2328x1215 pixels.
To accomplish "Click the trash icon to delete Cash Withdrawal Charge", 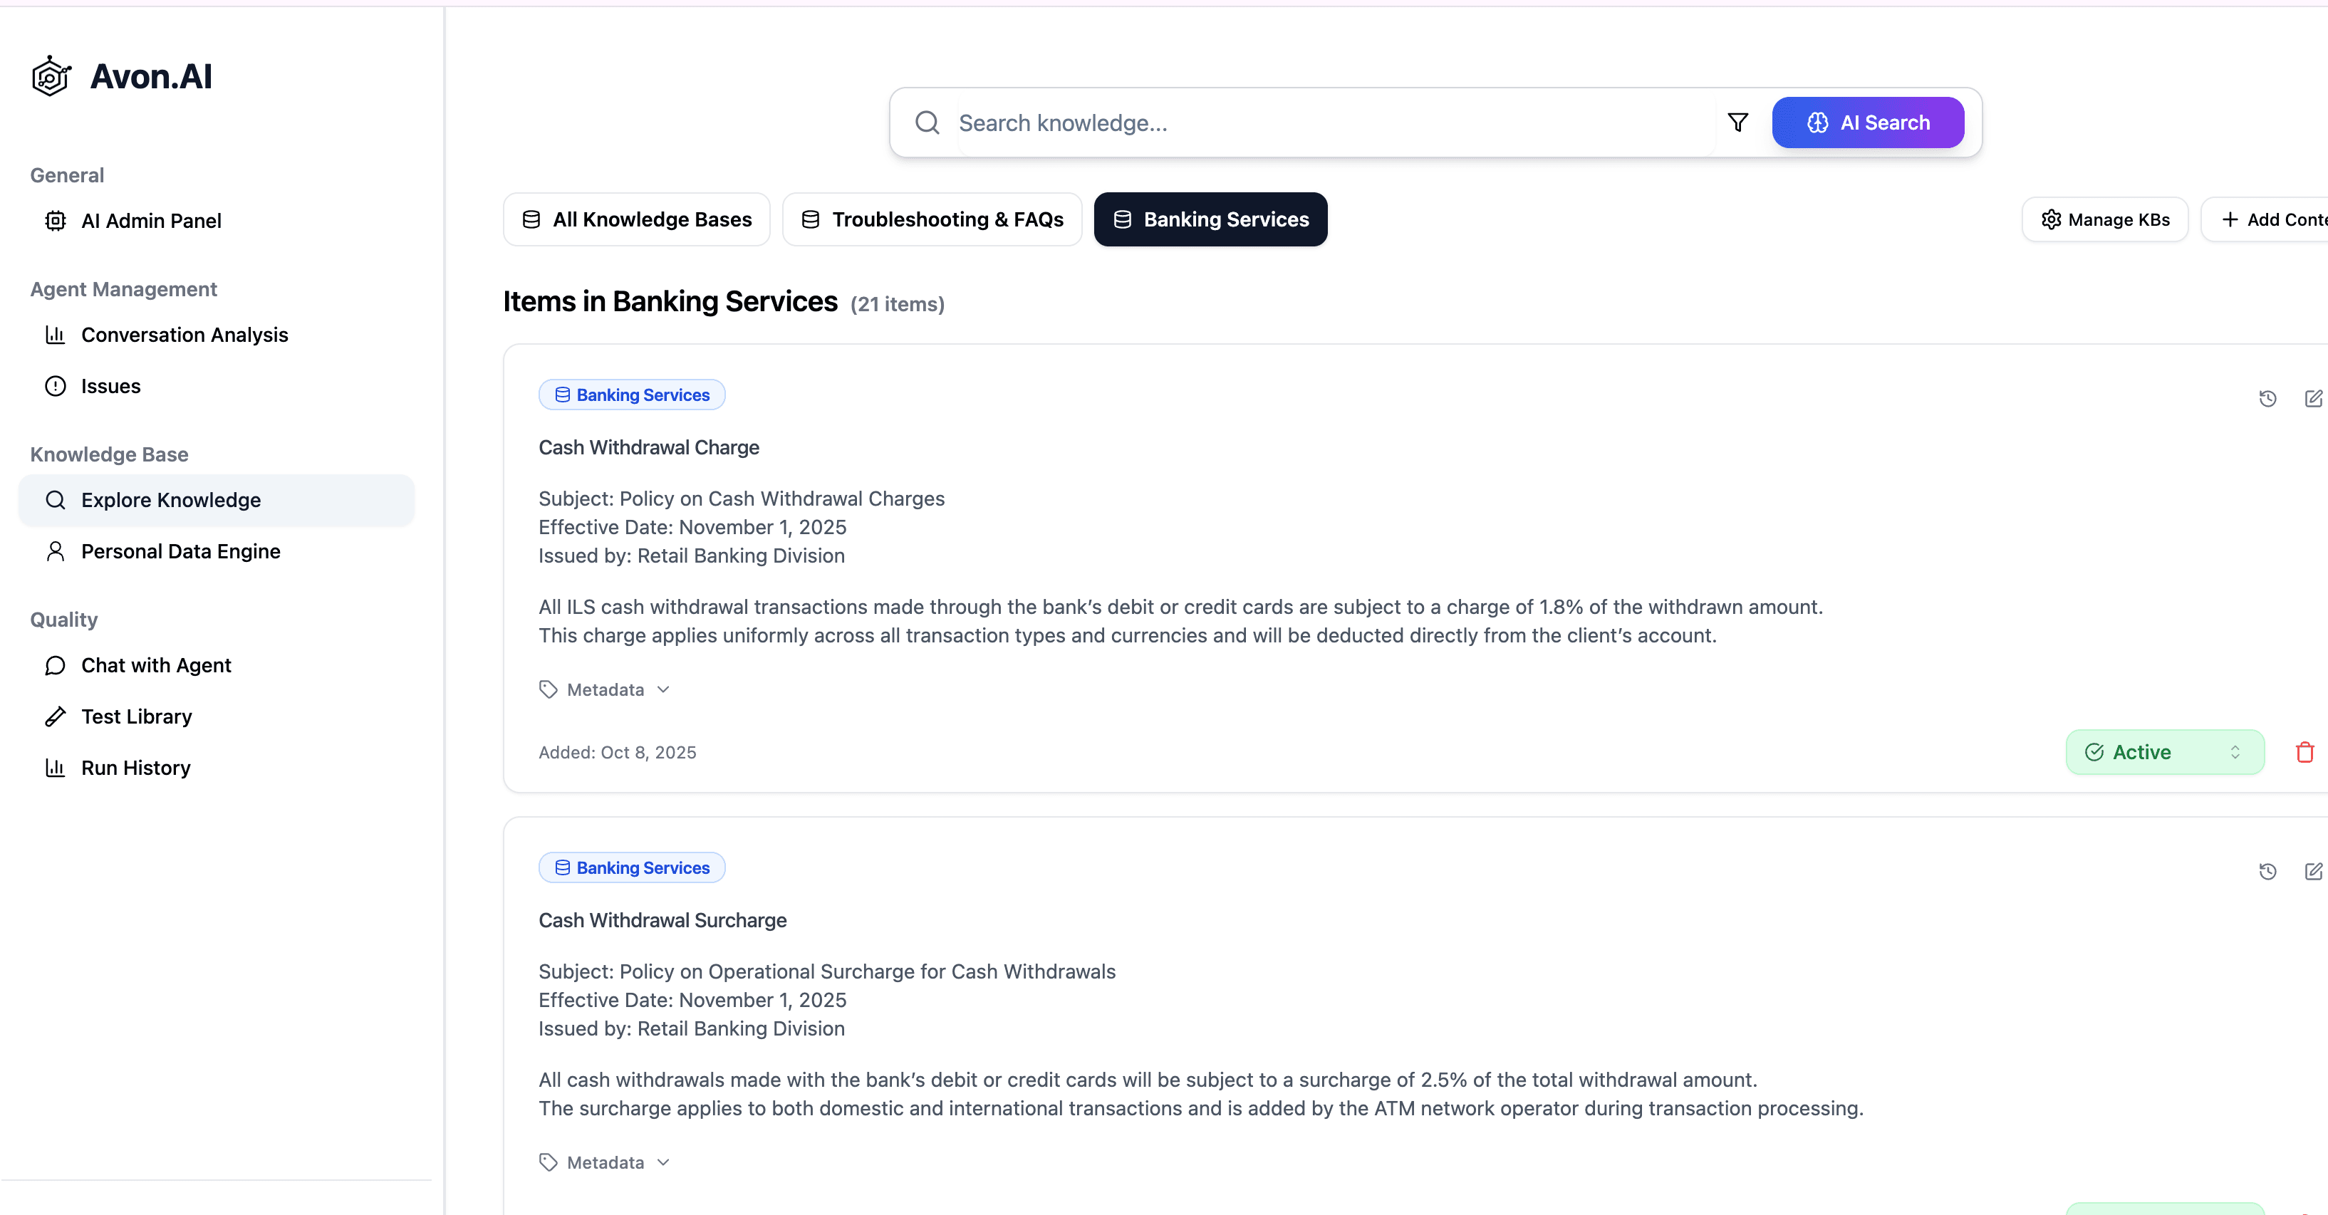I will click(x=2304, y=751).
